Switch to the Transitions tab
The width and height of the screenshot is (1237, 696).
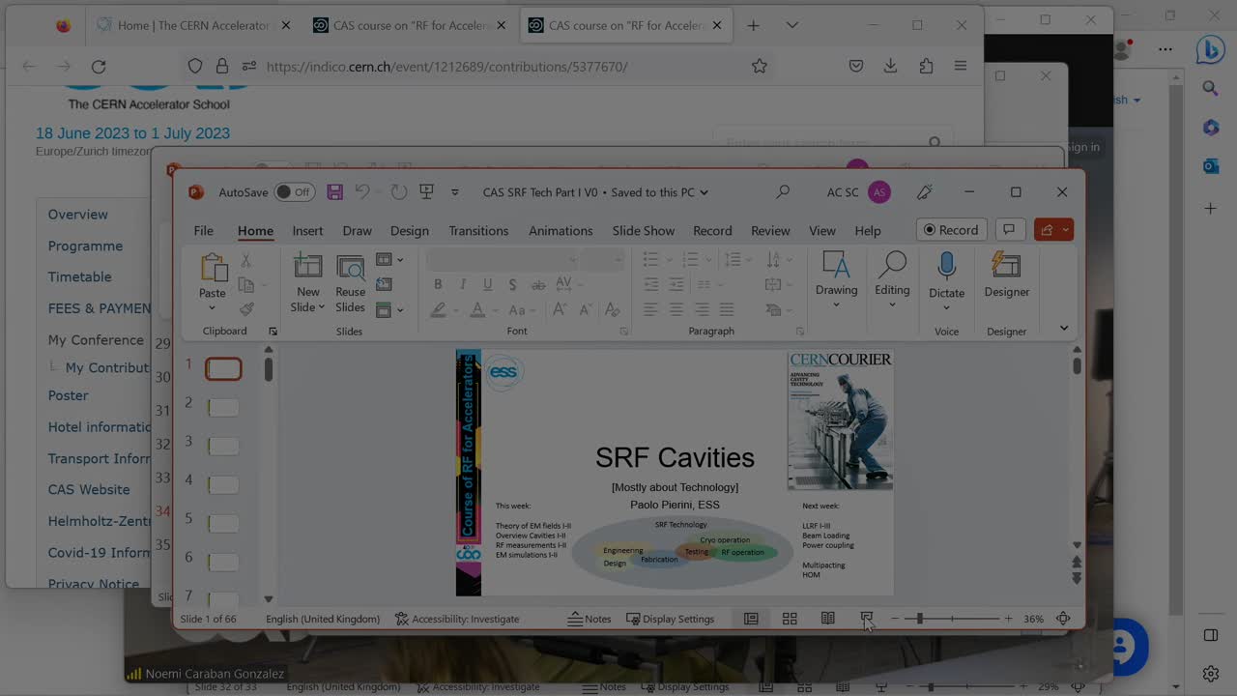pyautogui.click(x=478, y=231)
